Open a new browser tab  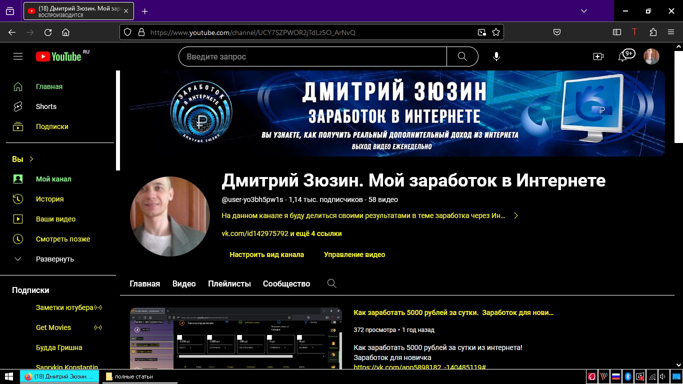click(x=145, y=11)
